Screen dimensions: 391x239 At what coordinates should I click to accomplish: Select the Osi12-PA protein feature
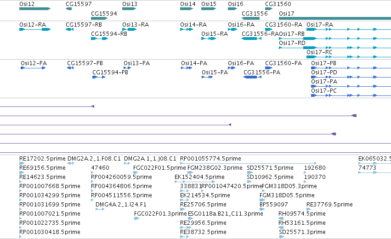(x=33, y=68)
